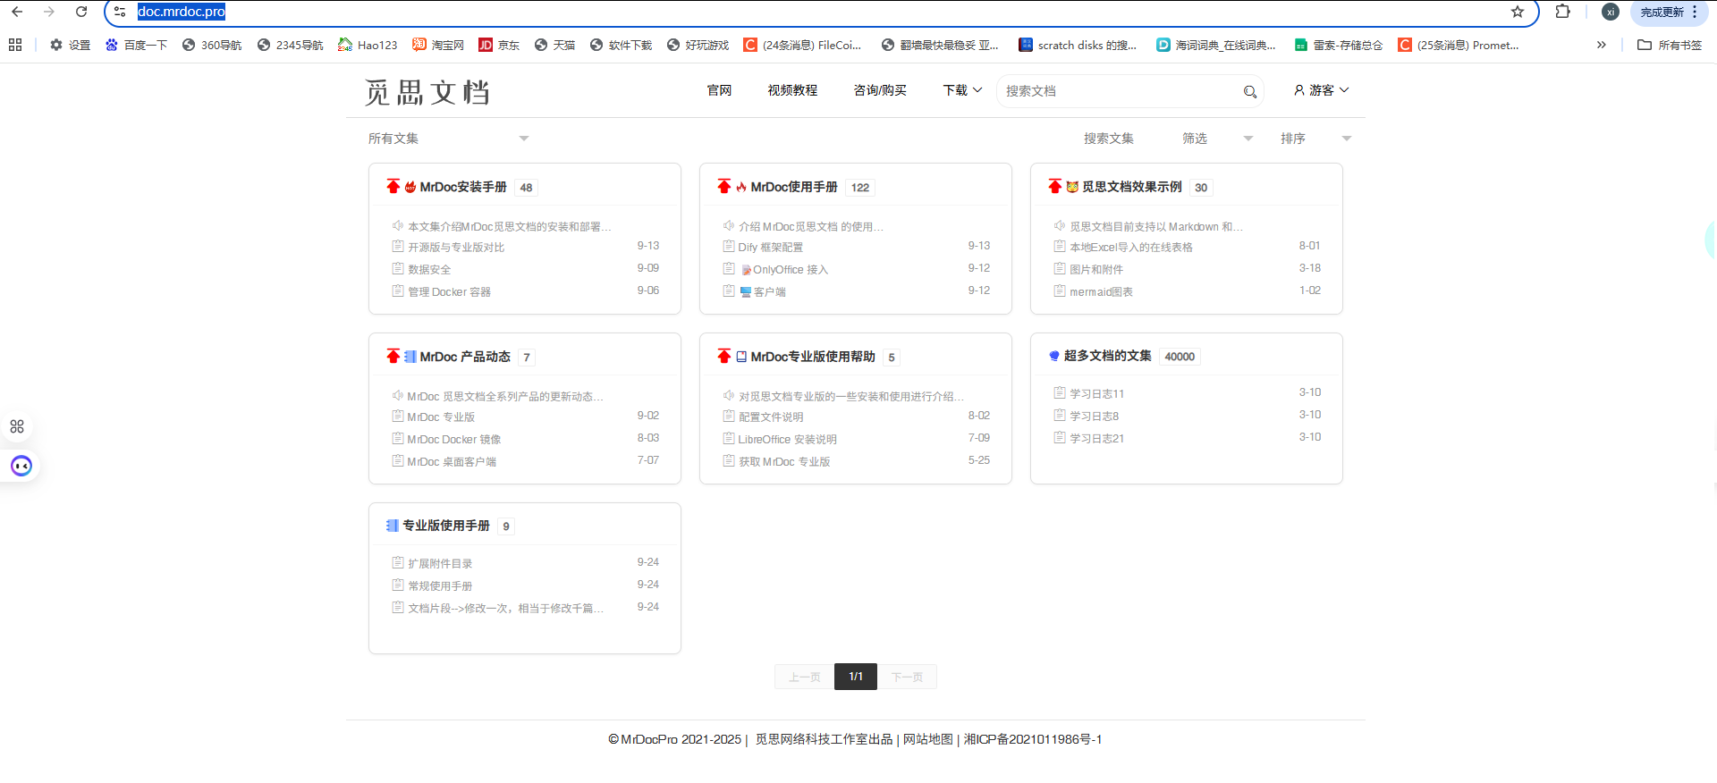
Task: Open document mermaid图表
Action: (x=1101, y=291)
